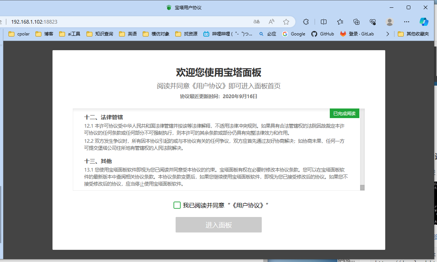This screenshot has width=437, height=262.
Task: Open the browser extensions puzzle icon
Action: (x=306, y=22)
